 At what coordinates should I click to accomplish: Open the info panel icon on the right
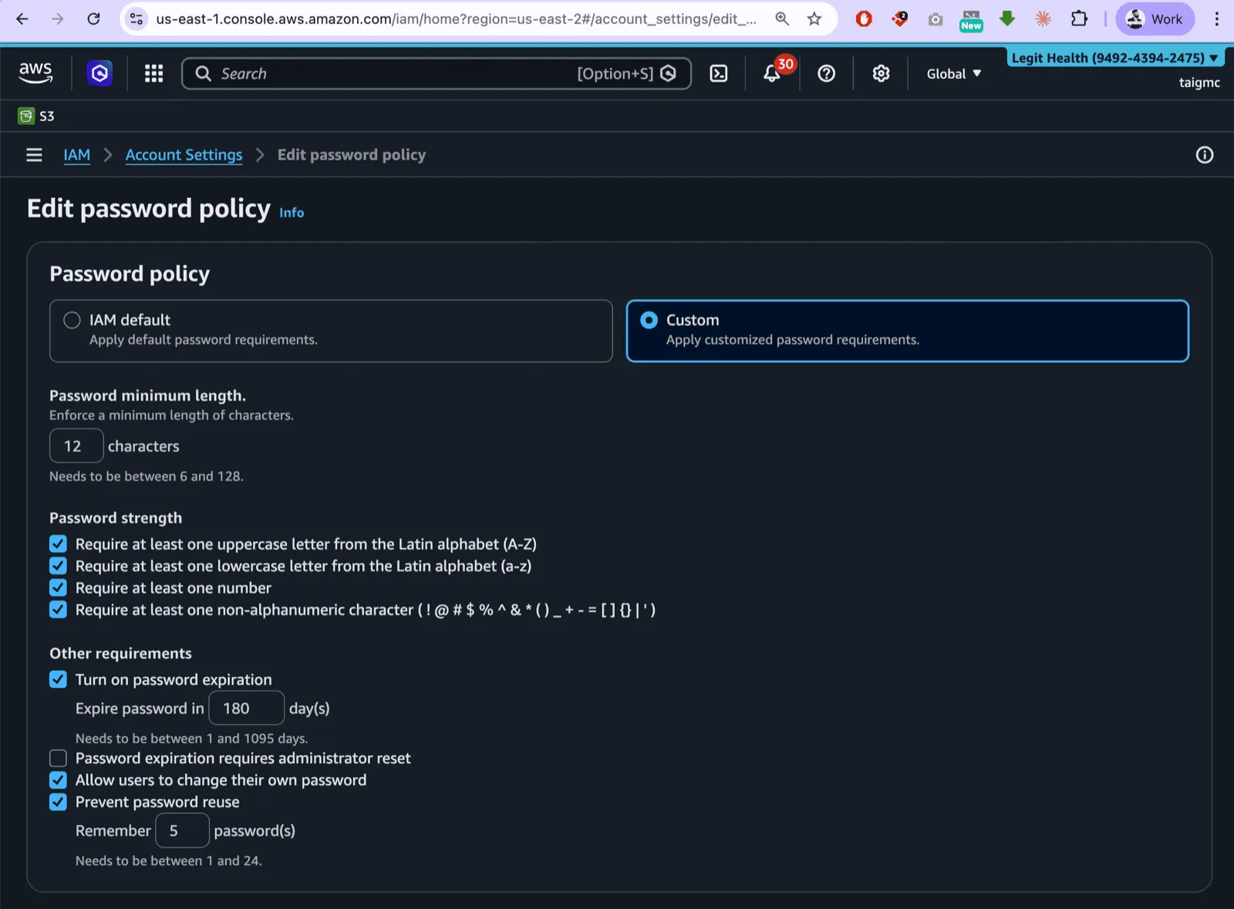[x=1204, y=154]
